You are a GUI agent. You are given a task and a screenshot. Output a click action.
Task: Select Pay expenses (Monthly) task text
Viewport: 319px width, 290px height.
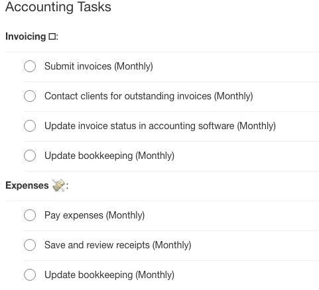click(94, 215)
